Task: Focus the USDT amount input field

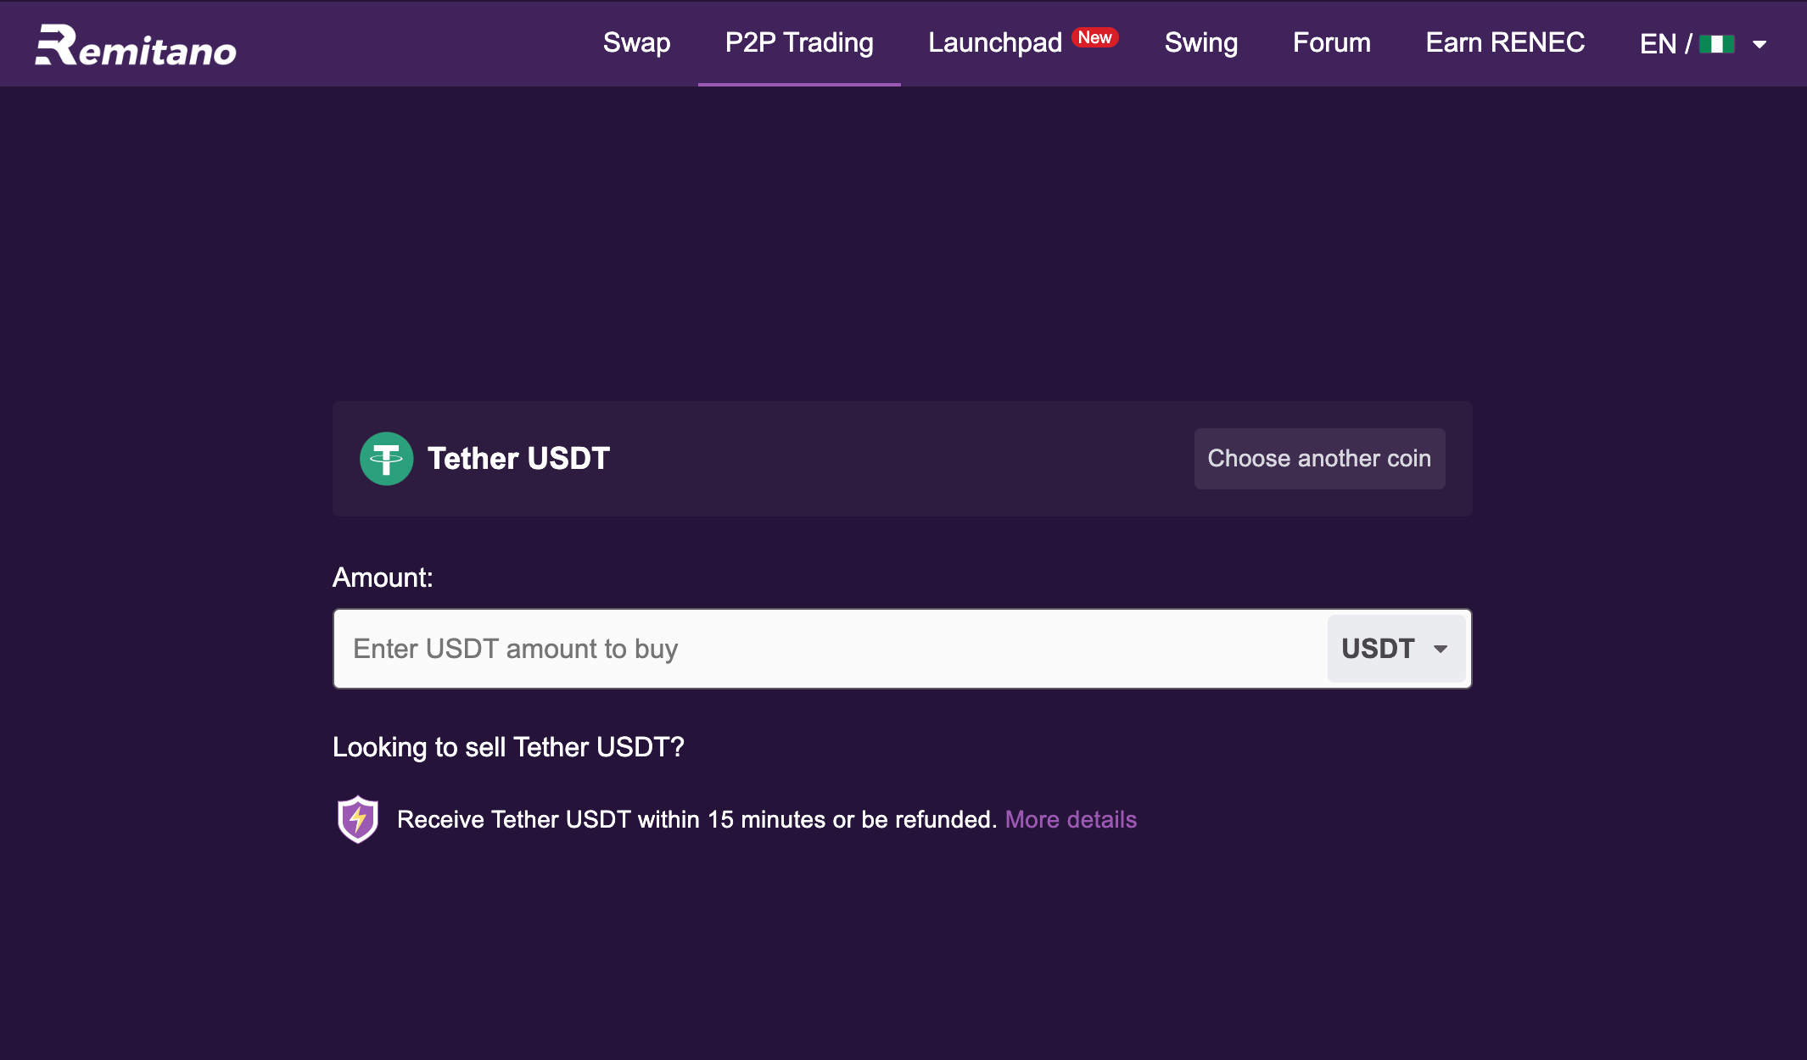Action: [830, 649]
